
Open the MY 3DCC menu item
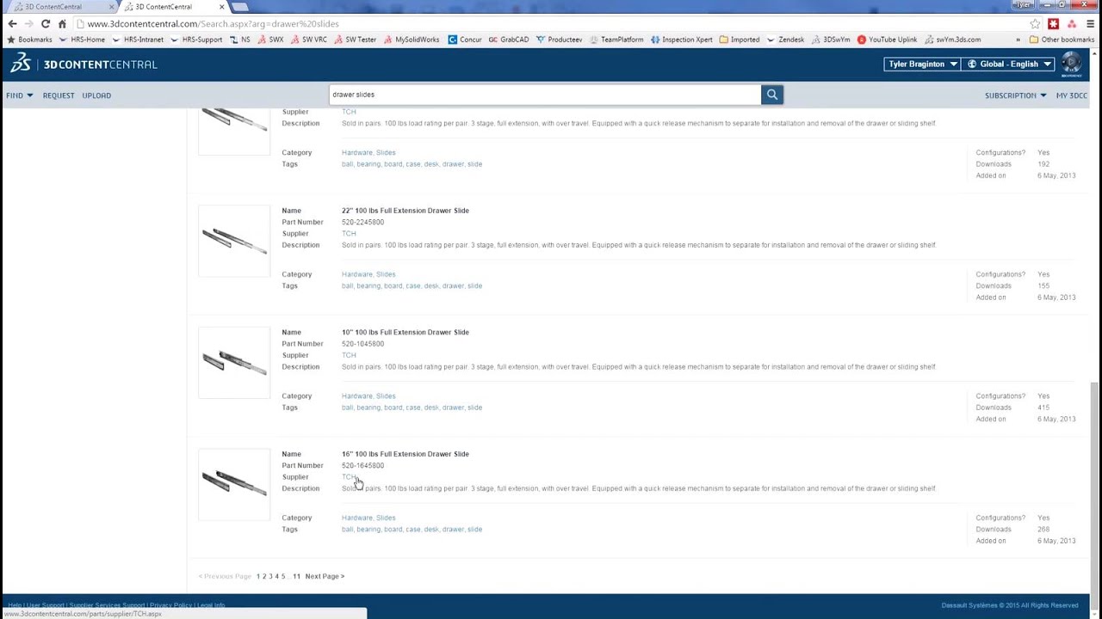click(1072, 95)
